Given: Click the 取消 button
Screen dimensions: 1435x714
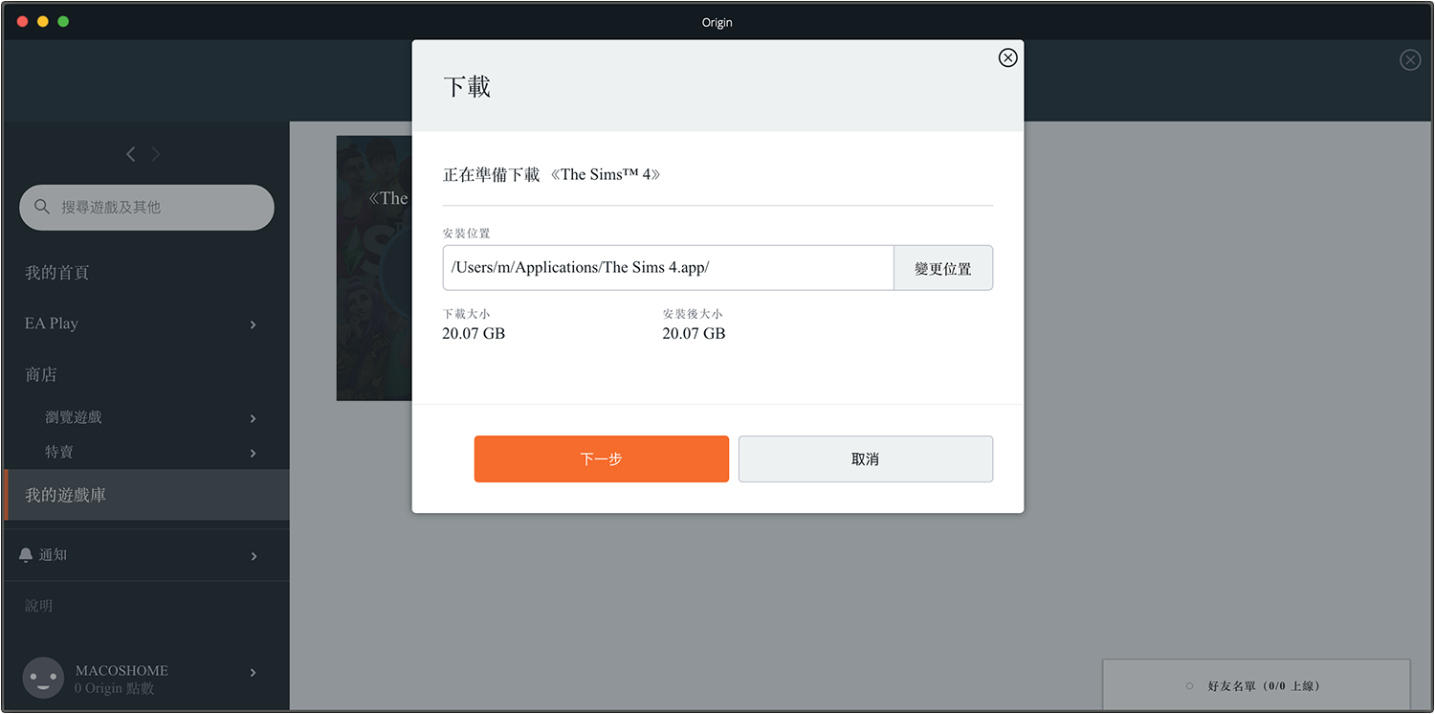Looking at the screenshot, I should 865,459.
